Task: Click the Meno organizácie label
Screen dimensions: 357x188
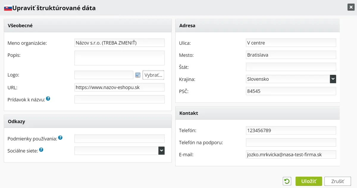Action: 27,43
